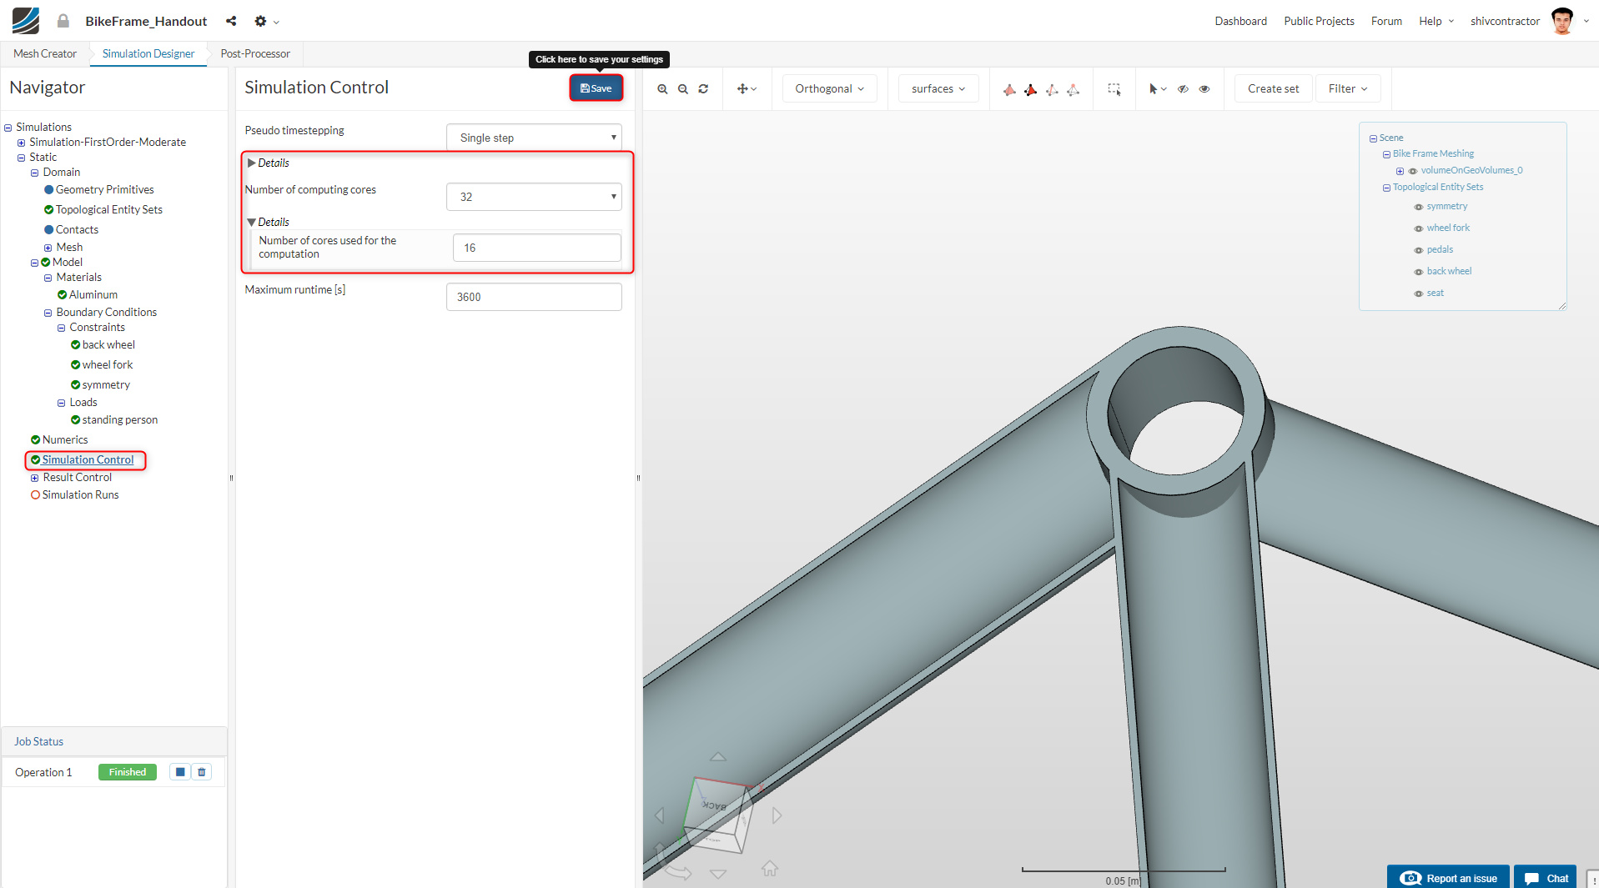Toggle visibility of volumeOnGeoVolumes_0

[x=1413, y=171]
